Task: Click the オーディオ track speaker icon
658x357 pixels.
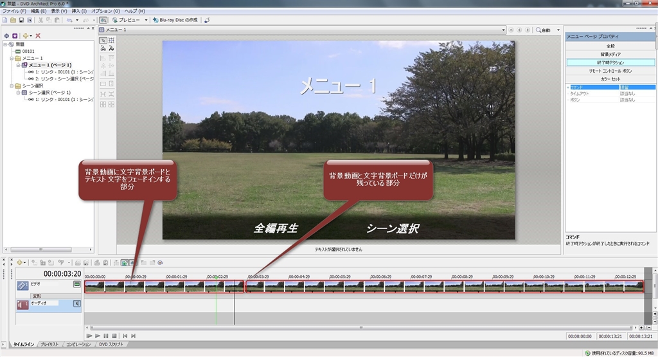Action: point(22,305)
